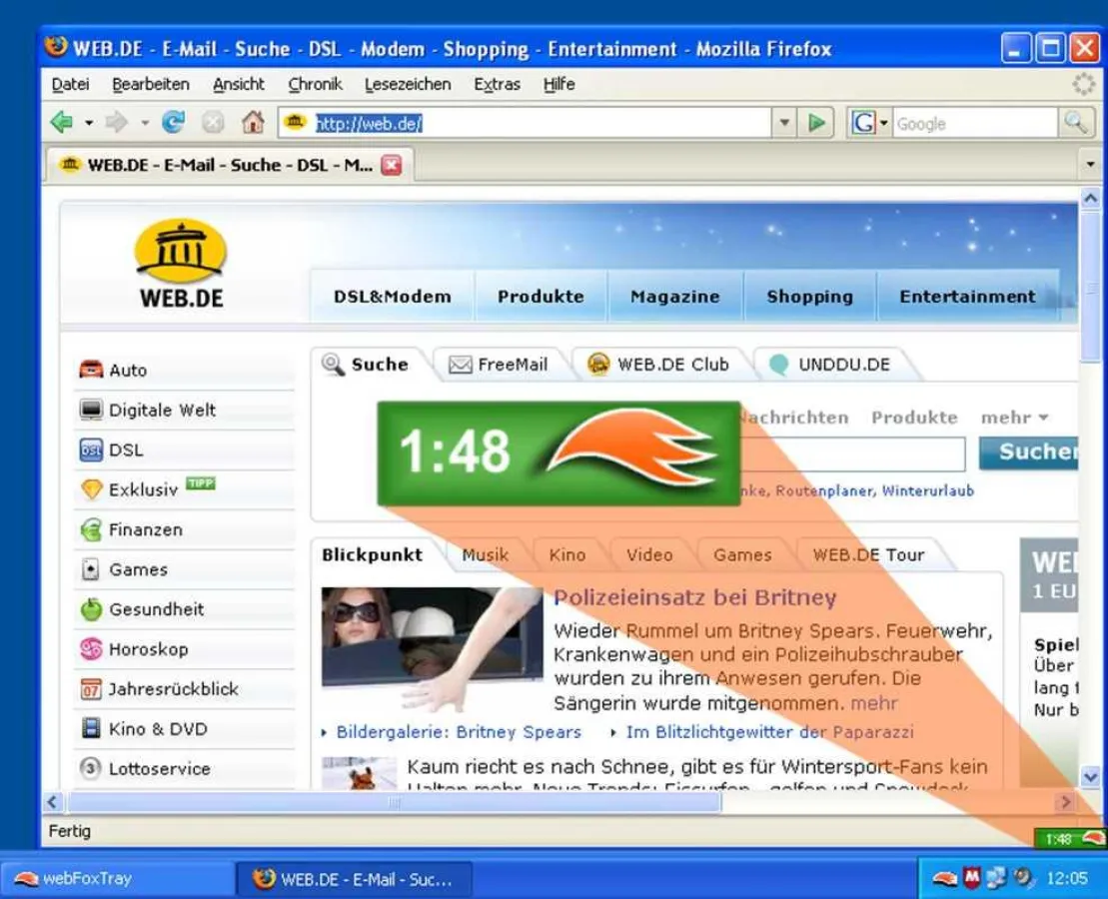Open the Extras menu
Image resolution: width=1108 pixels, height=899 pixels.
pyautogui.click(x=497, y=84)
